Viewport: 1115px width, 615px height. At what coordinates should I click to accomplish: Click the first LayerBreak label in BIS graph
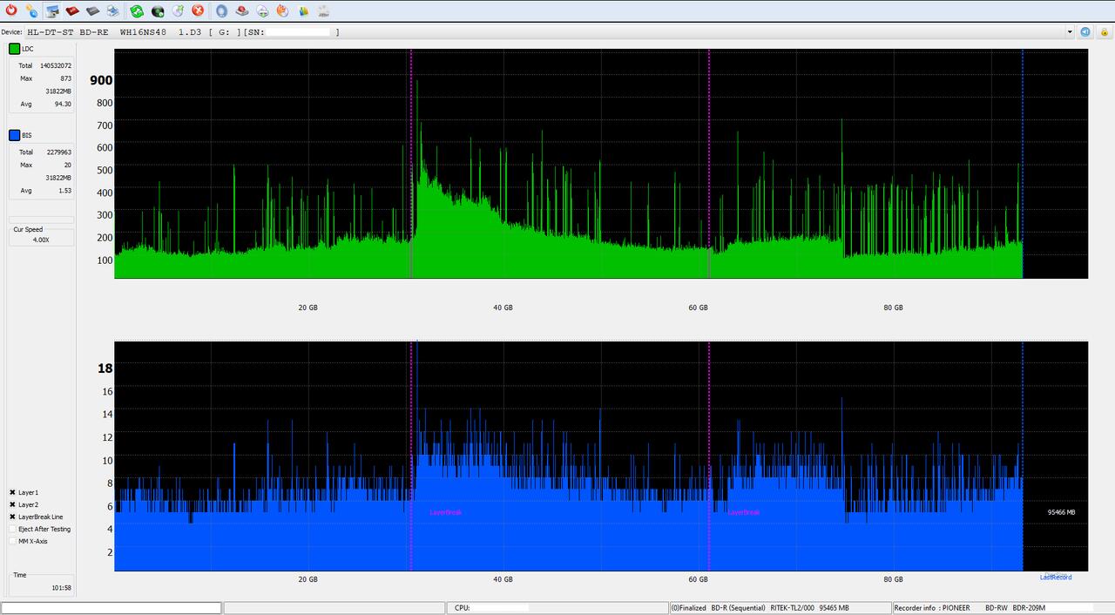[x=446, y=512]
